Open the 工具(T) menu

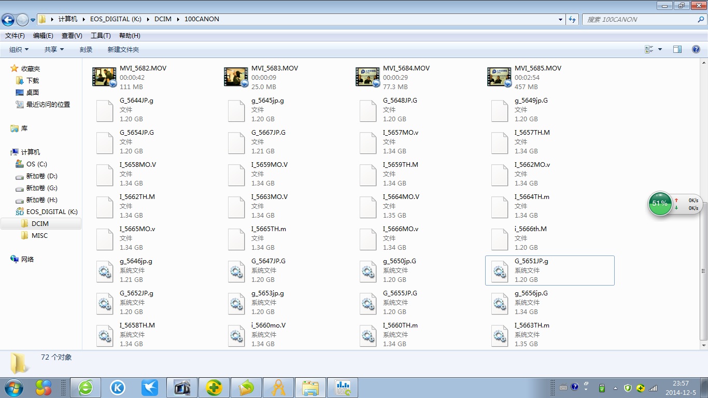click(x=101, y=36)
